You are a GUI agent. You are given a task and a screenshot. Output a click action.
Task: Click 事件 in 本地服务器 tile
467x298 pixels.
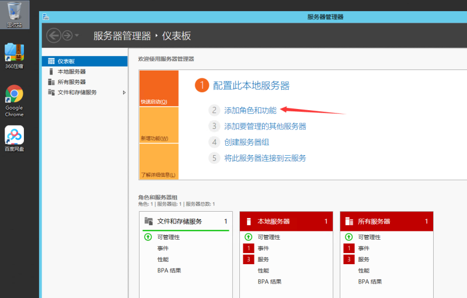tap(263, 248)
